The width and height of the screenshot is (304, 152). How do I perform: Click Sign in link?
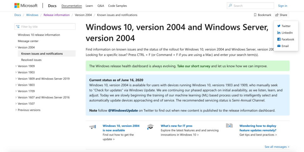coord(282,6)
